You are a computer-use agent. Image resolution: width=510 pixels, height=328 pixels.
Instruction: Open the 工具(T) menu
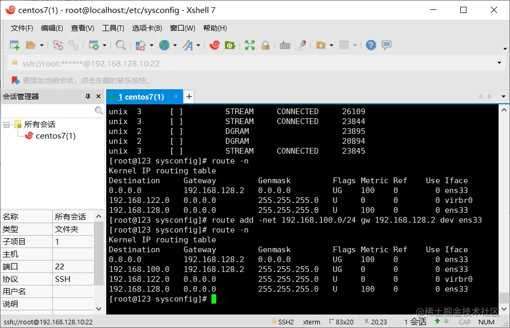[x=113, y=28]
